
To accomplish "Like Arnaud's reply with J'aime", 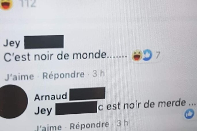I will (x=49, y=127).
